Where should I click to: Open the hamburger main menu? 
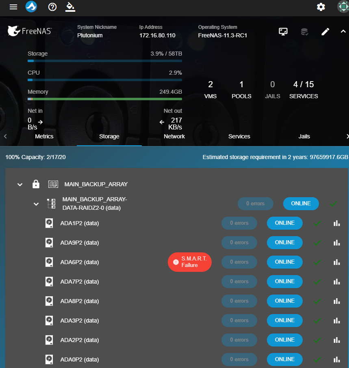[x=13, y=7]
